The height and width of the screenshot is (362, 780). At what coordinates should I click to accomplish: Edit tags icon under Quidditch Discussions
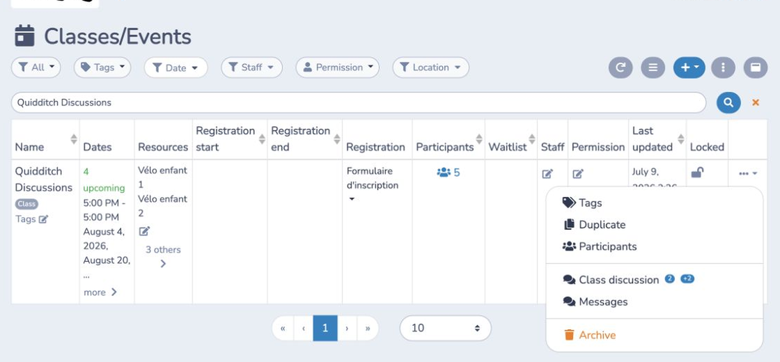(43, 219)
